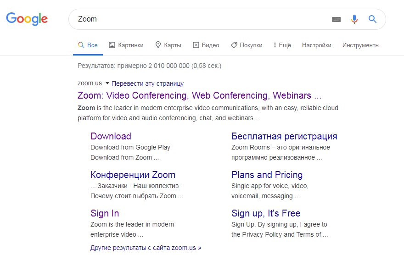This screenshot has width=404, height=255.
Task: Switch to the Карты tab
Action: (x=168, y=45)
